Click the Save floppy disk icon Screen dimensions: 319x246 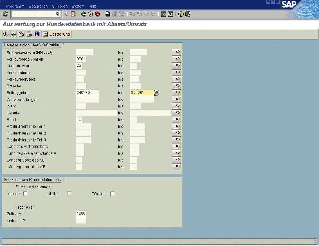[73, 14]
